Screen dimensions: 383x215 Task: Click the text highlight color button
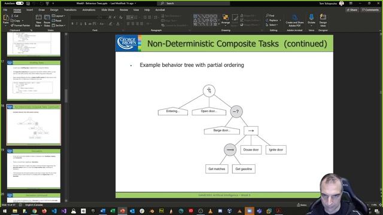coord(111,24)
